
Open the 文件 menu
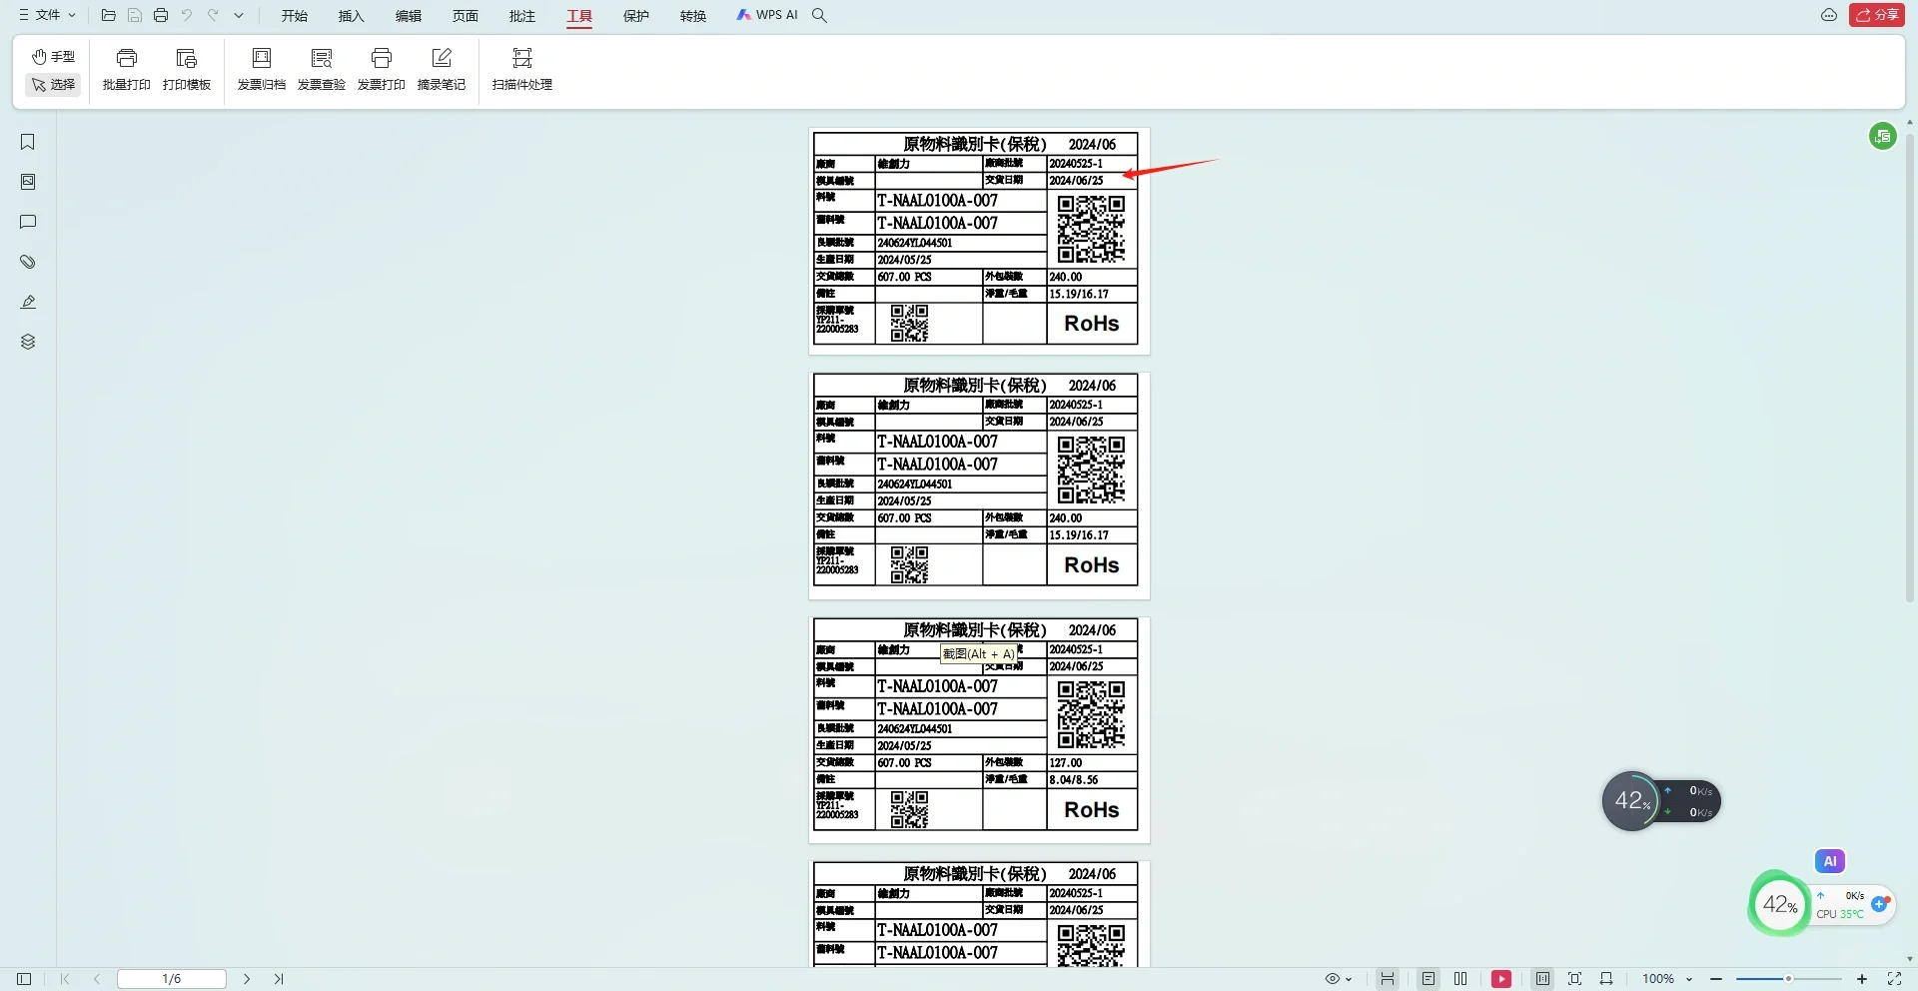[x=47, y=15]
